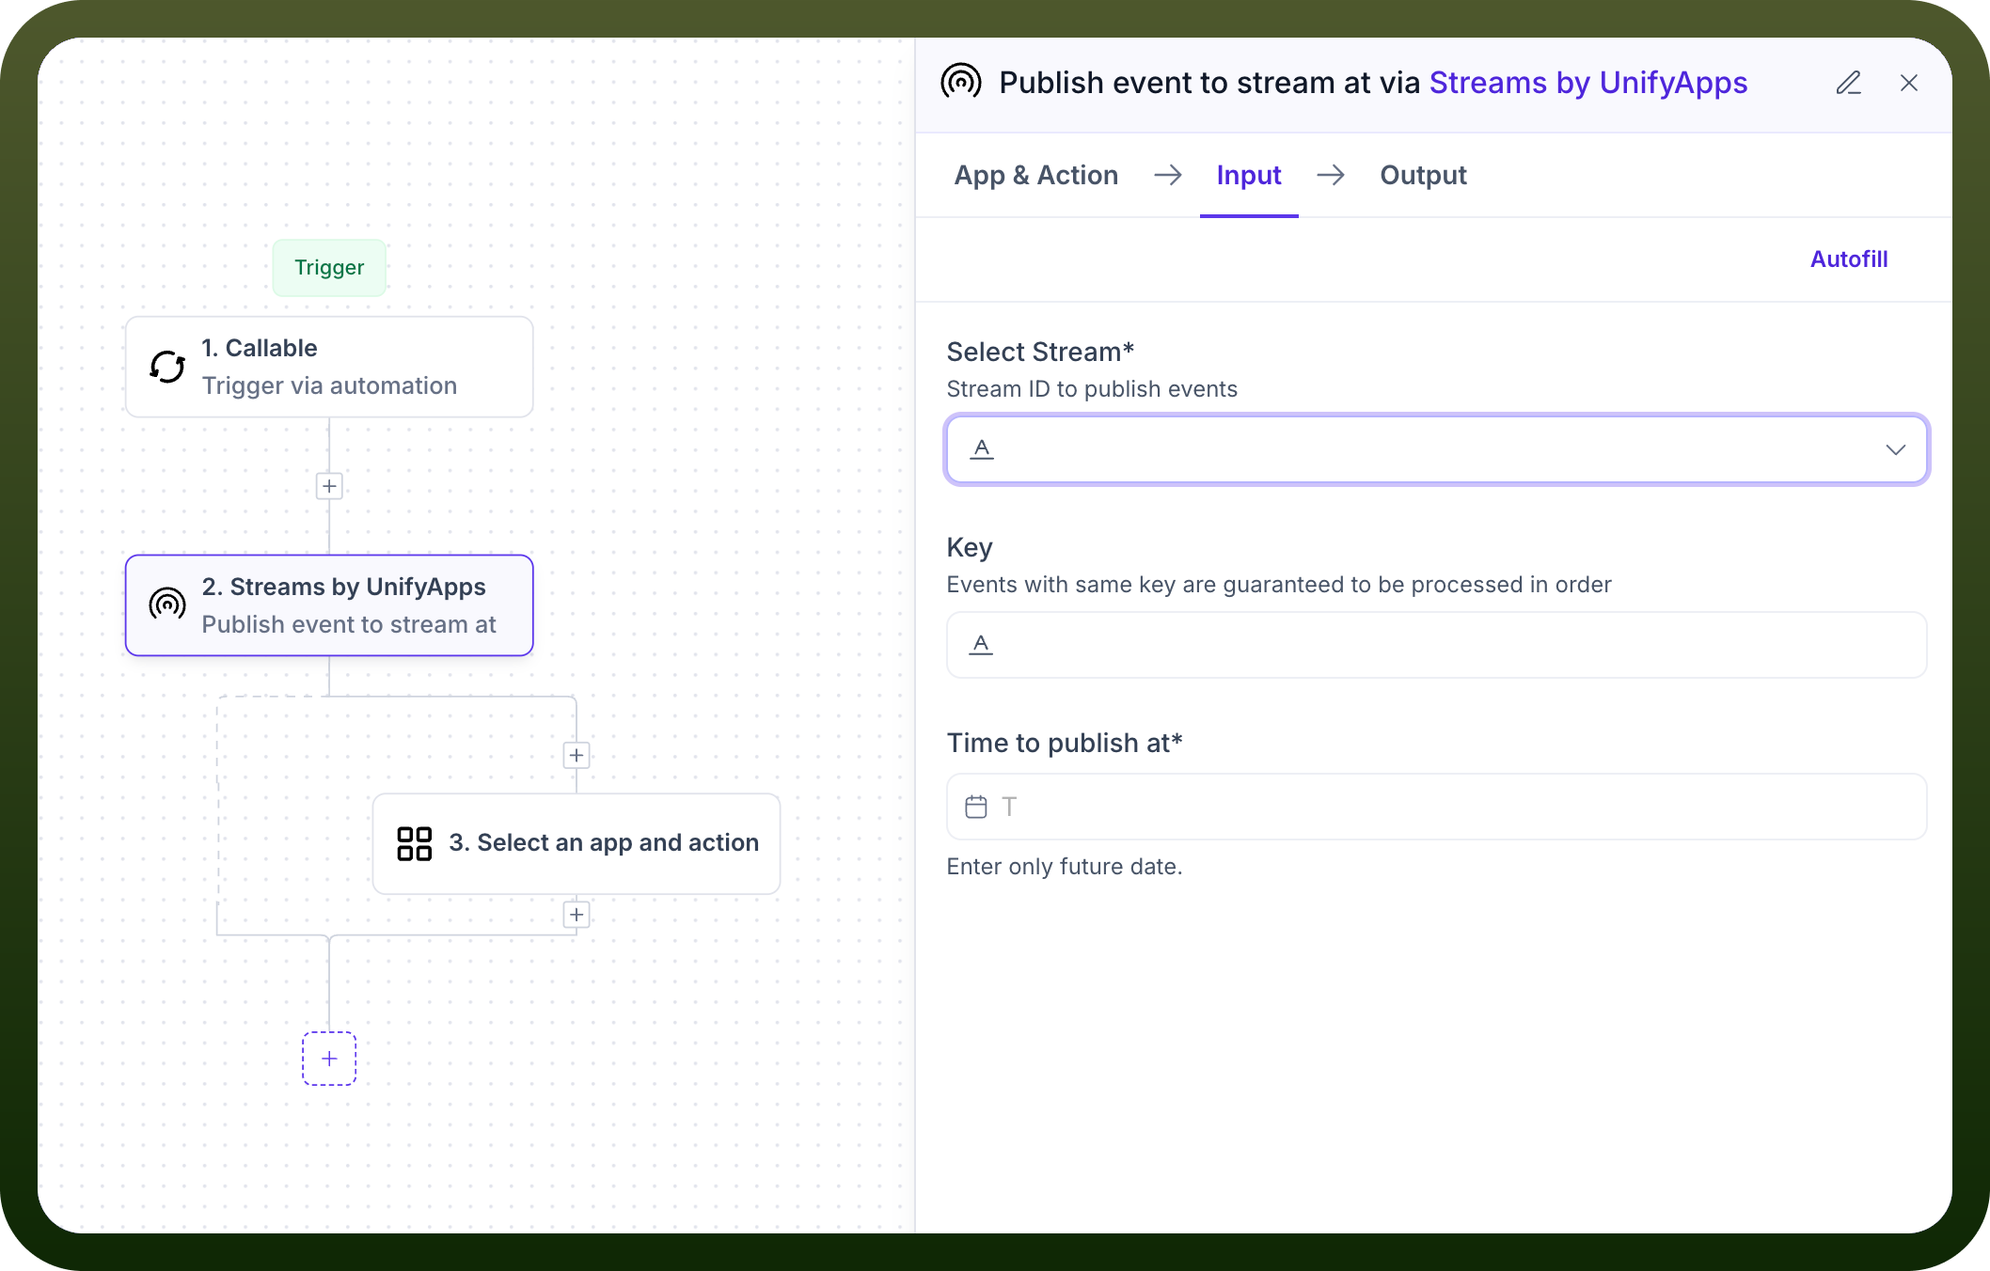Viewport: 1990px width, 1271px height.
Task: Click the edit pencil icon in panel header
Action: click(1849, 83)
